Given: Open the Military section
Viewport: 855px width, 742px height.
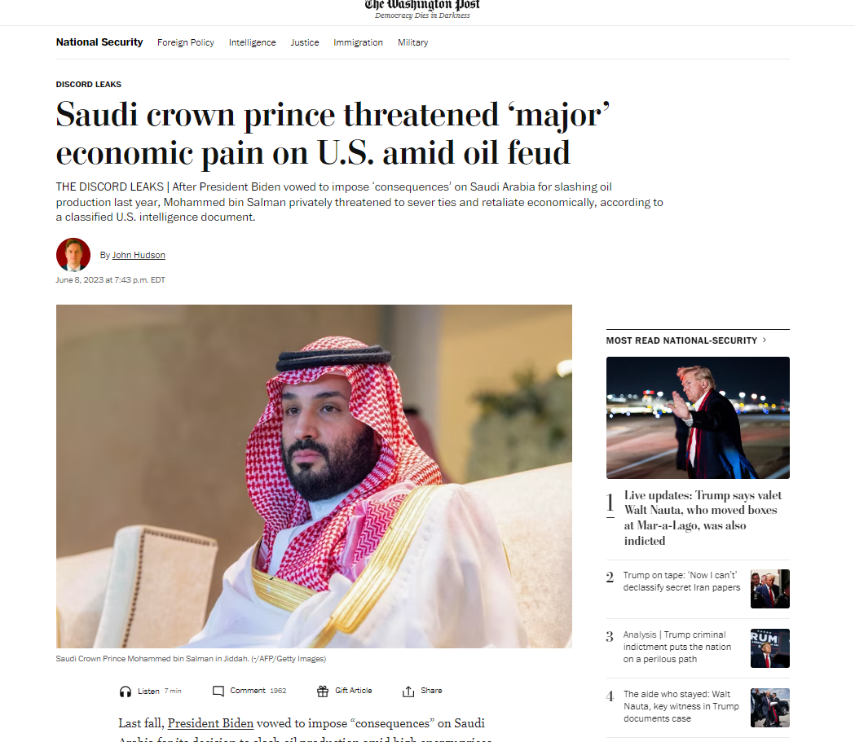Looking at the screenshot, I should click(412, 42).
